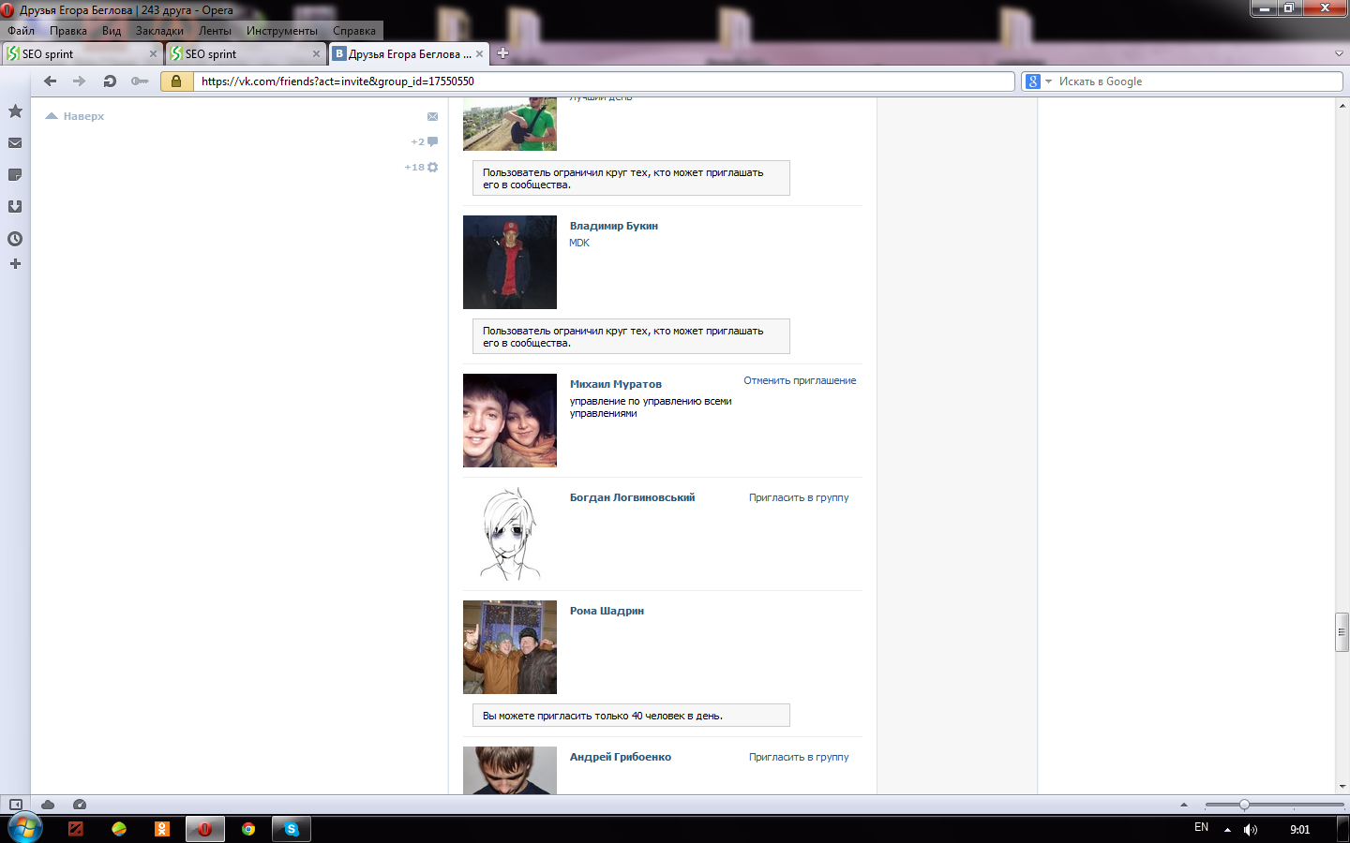
Task: Click Пригласить в группу for Андрей Грибоенко
Action: pyautogui.click(x=799, y=757)
